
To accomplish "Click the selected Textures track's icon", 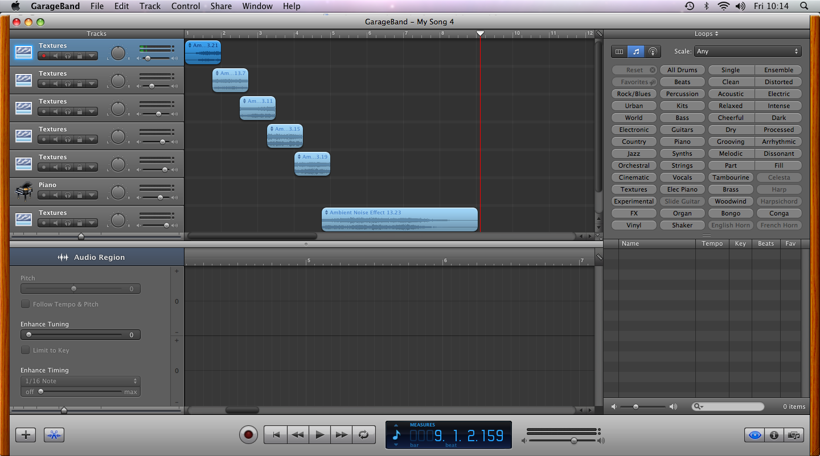I will point(24,52).
